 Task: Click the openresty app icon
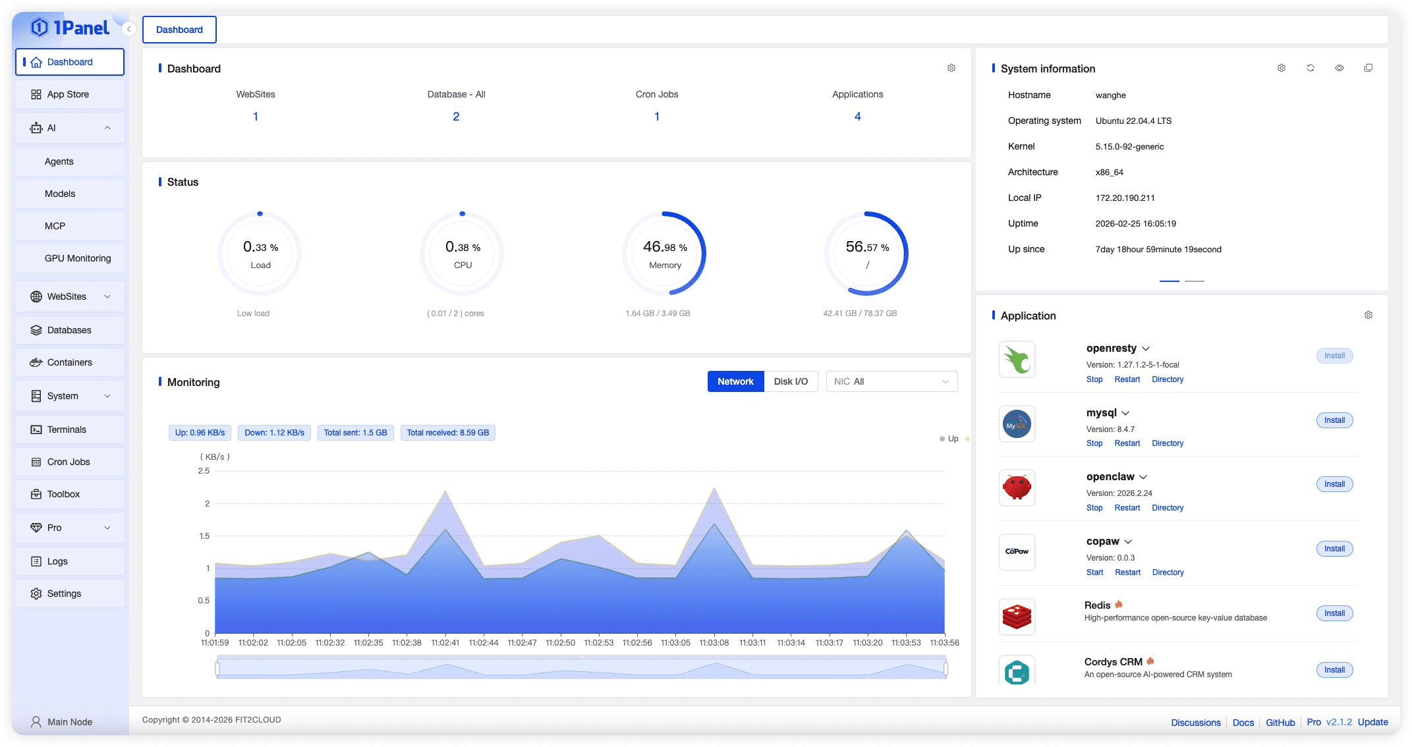click(1017, 360)
